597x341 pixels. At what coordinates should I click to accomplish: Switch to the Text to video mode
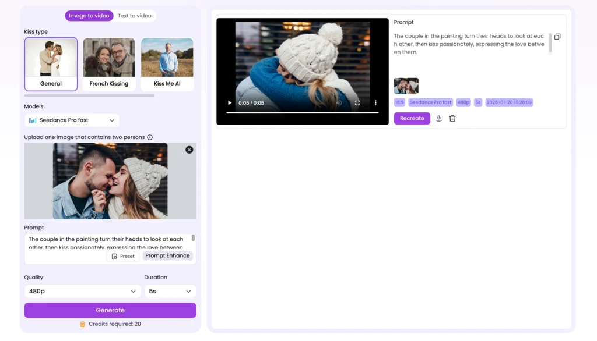click(x=135, y=16)
